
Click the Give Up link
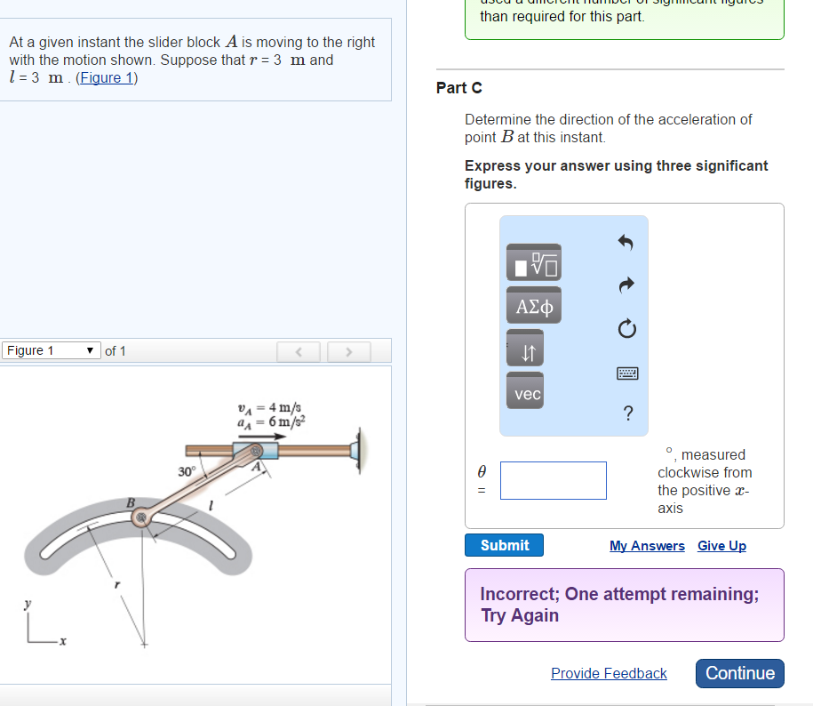tap(721, 545)
